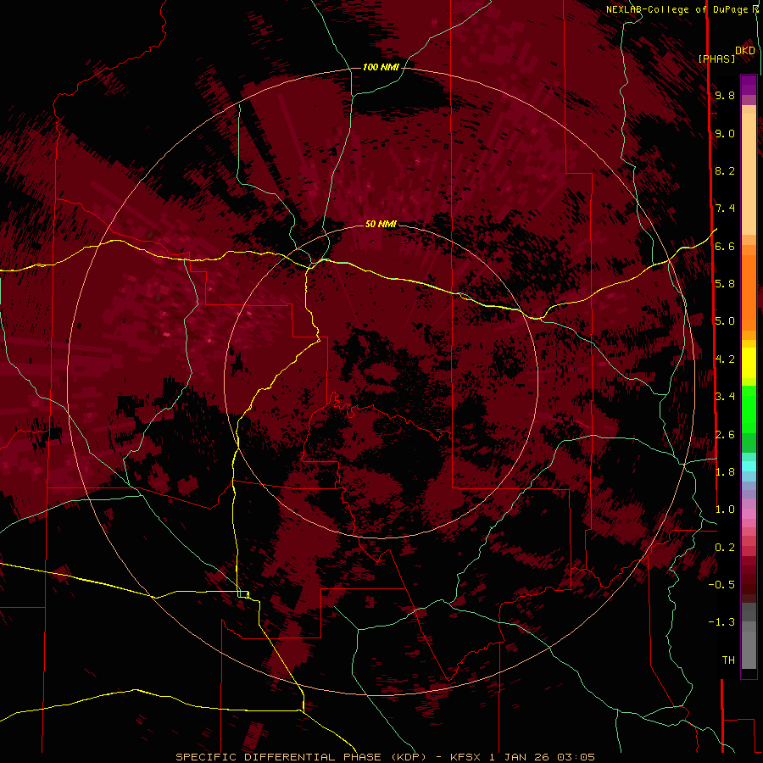Pick the cyan band in the legend
This screenshot has width=763, height=763.
(749, 466)
